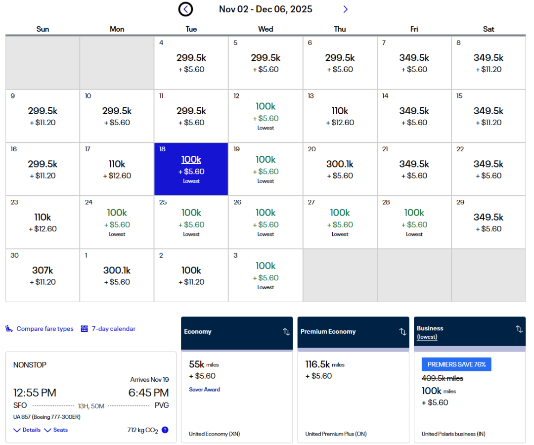Select the highlighted November 18 date cell
The image size is (534, 445).
click(x=191, y=169)
